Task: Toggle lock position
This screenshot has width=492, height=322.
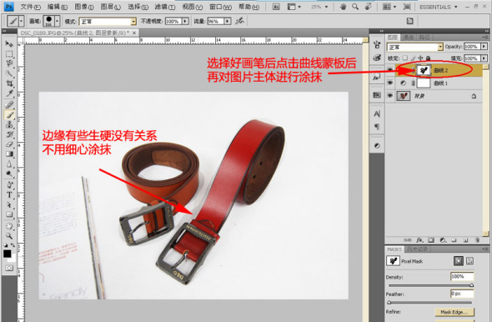Action: click(x=420, y=58)
